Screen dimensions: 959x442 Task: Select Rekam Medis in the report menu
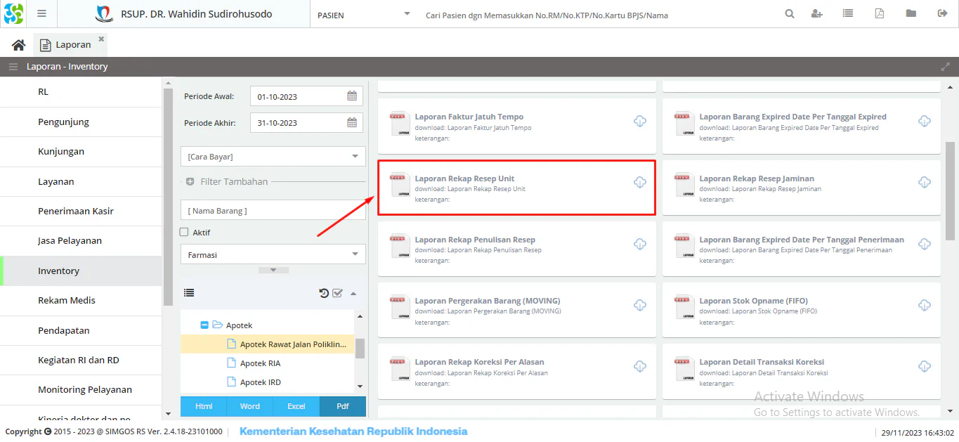[81, 300]
